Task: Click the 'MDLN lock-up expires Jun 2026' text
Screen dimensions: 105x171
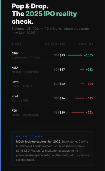Action: coord(38,142)
